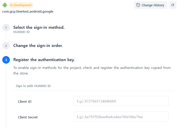Click the In Development status badge
Screen dimensions: 181x130
coord(21,5)
